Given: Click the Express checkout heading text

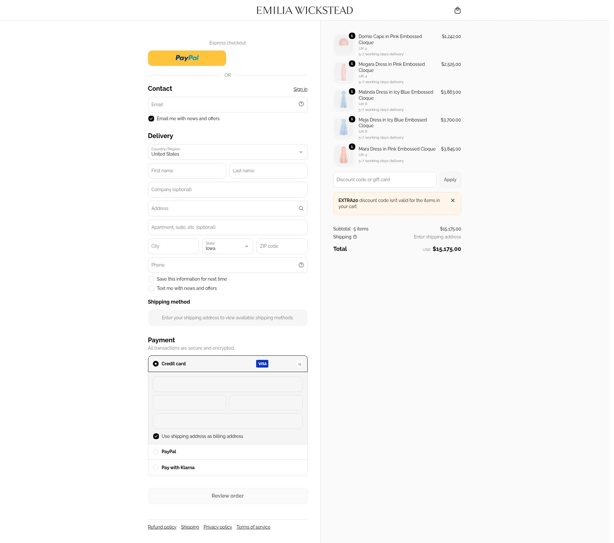Looking at the screenshot, I should click(x=228, y=43).
